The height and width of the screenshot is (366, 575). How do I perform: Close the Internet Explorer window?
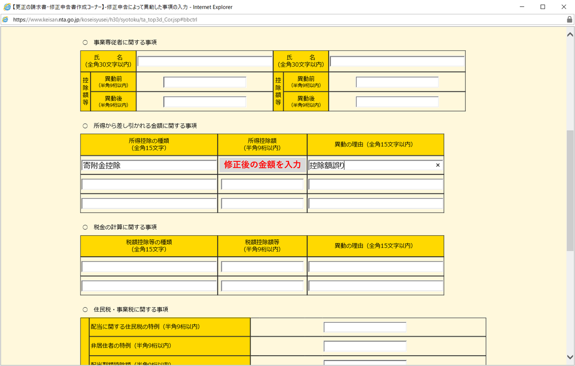[564, 7]
